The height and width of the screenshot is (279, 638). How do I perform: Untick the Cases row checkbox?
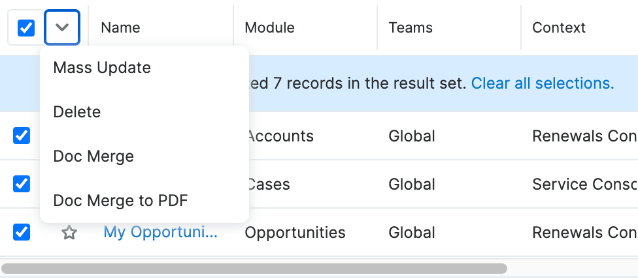pyautogui.click(x=22, y=184)
